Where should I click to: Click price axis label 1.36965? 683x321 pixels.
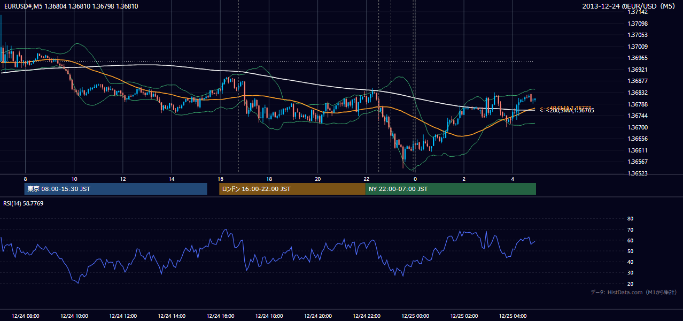(x=638, y=58)
